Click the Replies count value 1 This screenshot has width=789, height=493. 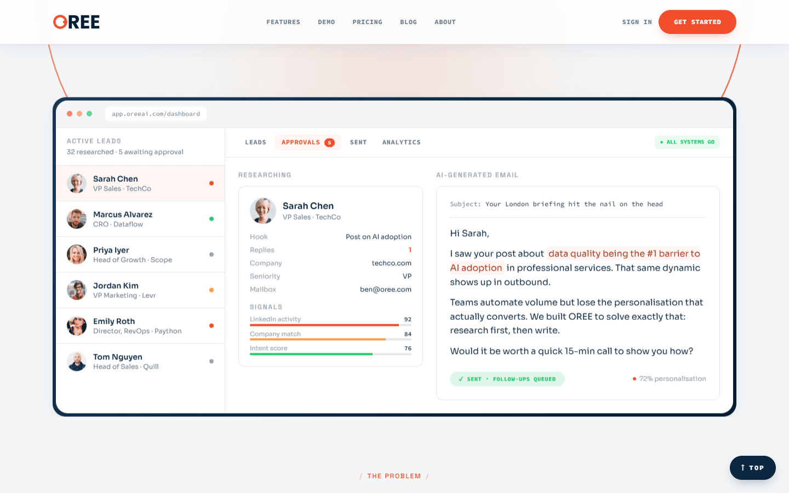pyautogui.click(x=410, y=250)
